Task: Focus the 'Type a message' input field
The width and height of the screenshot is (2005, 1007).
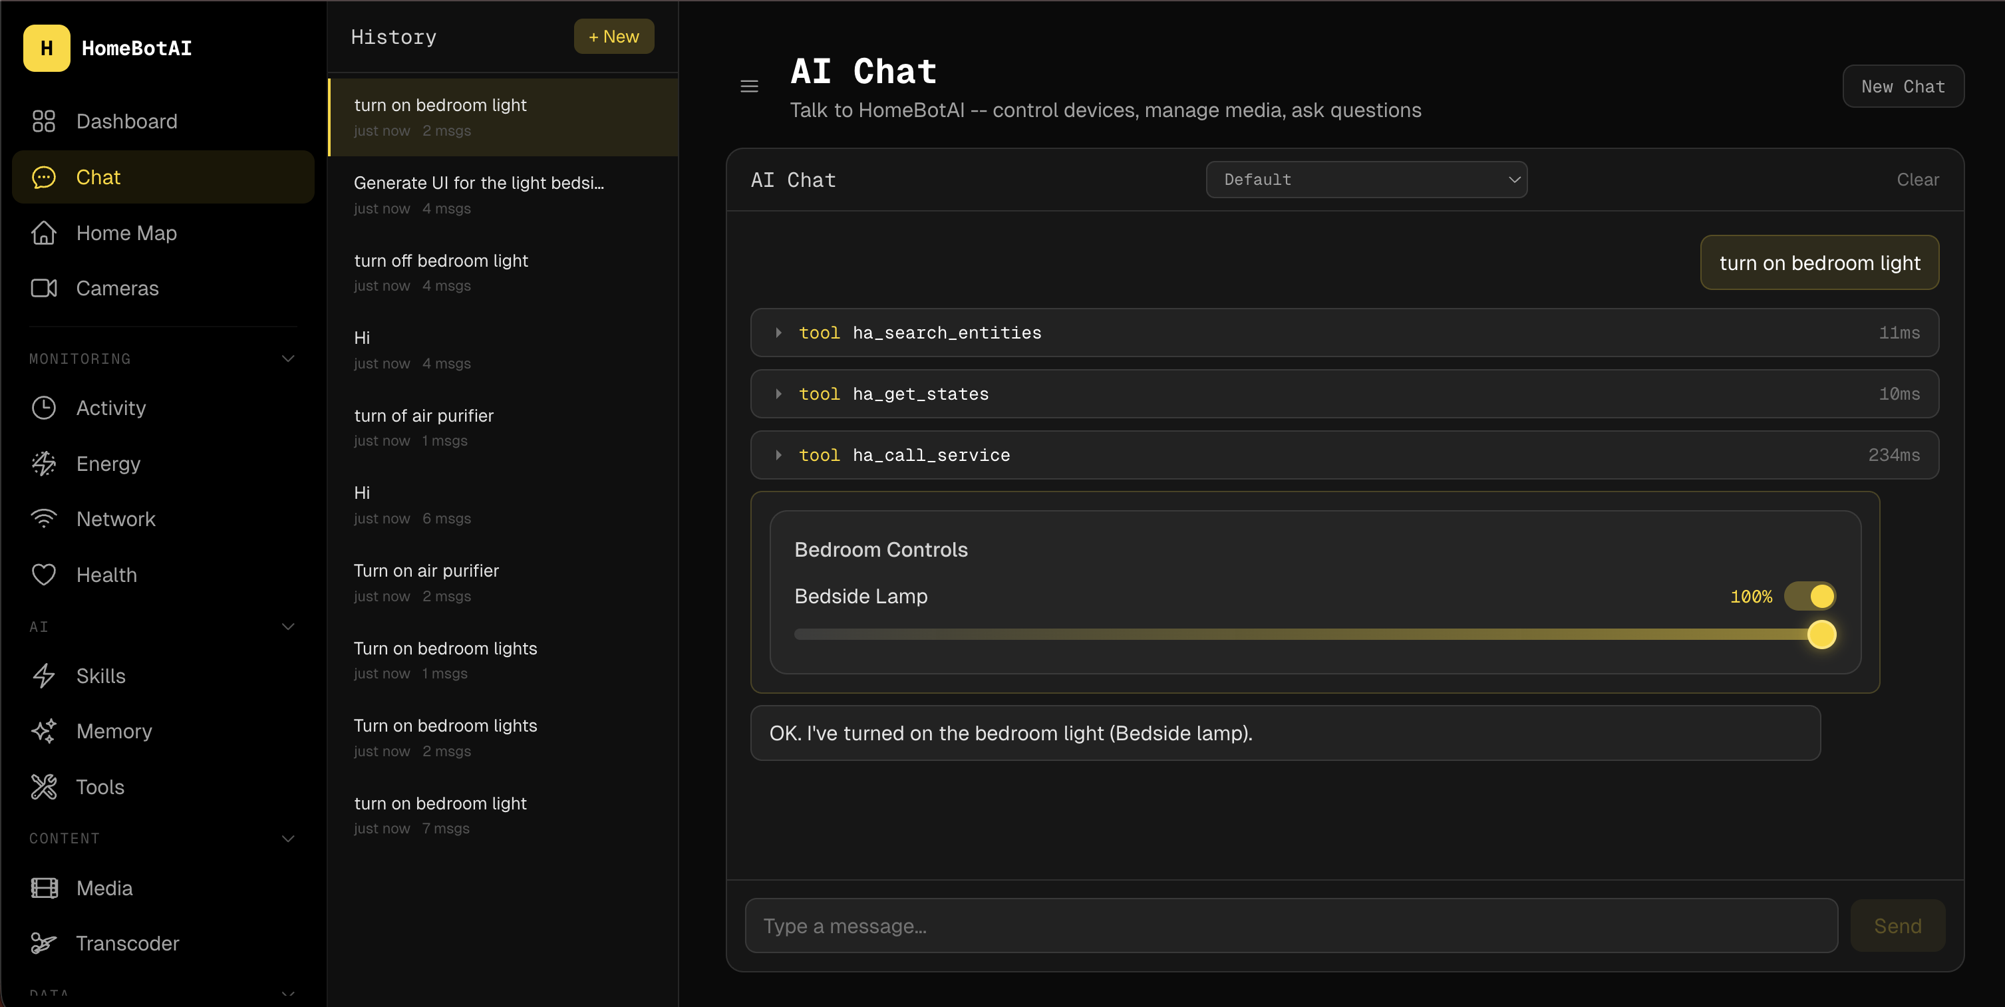Action: [1291, 926]
